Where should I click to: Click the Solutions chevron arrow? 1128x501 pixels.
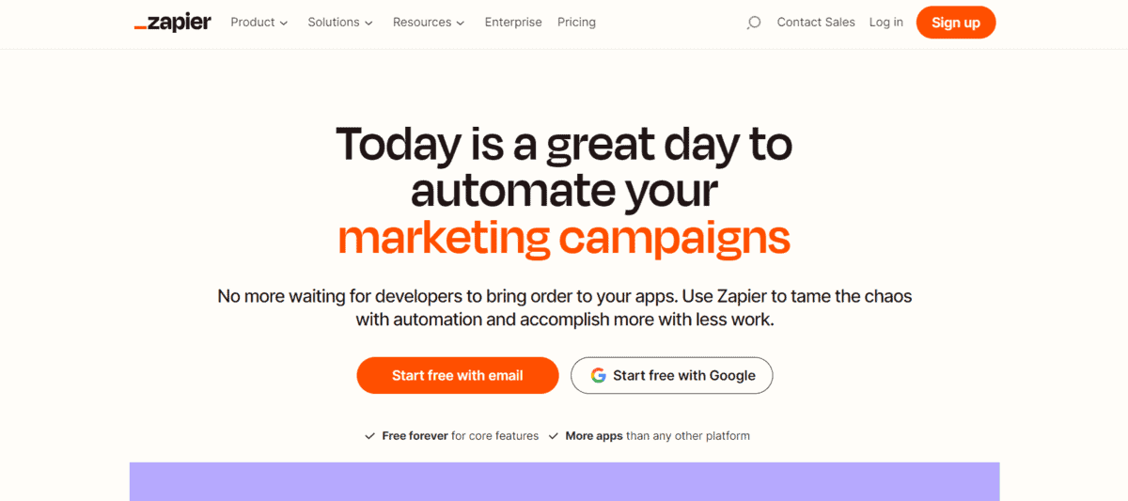click(368, 23)
